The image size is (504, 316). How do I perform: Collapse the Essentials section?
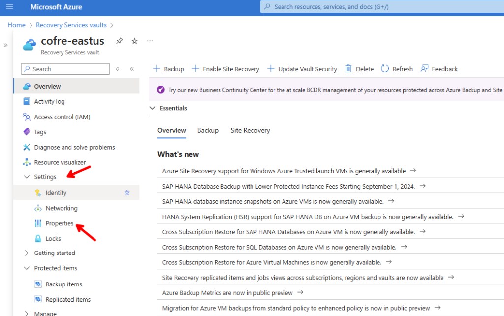(x=152, y=108)
